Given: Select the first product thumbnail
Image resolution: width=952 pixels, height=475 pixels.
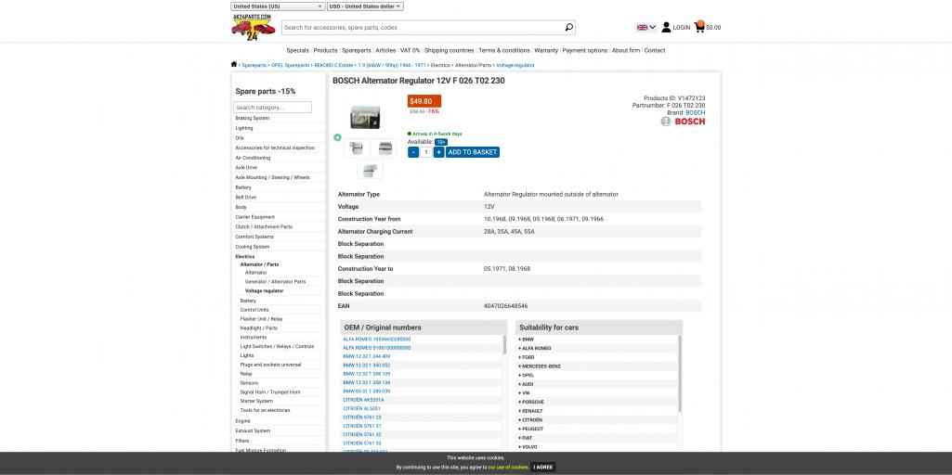Looking at the screenshot, I should click(x=357, y=148).
